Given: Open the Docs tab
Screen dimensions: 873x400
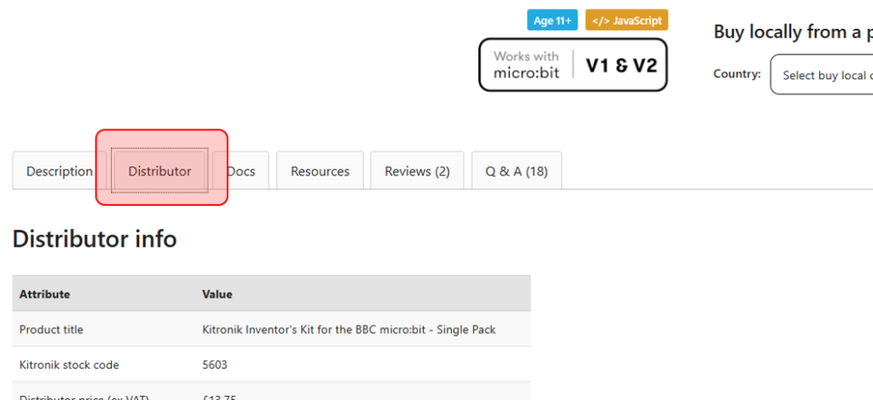Looking at the screenshot, I should [241, 171].
